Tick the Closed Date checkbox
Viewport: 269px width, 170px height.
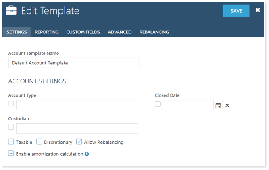158,104
